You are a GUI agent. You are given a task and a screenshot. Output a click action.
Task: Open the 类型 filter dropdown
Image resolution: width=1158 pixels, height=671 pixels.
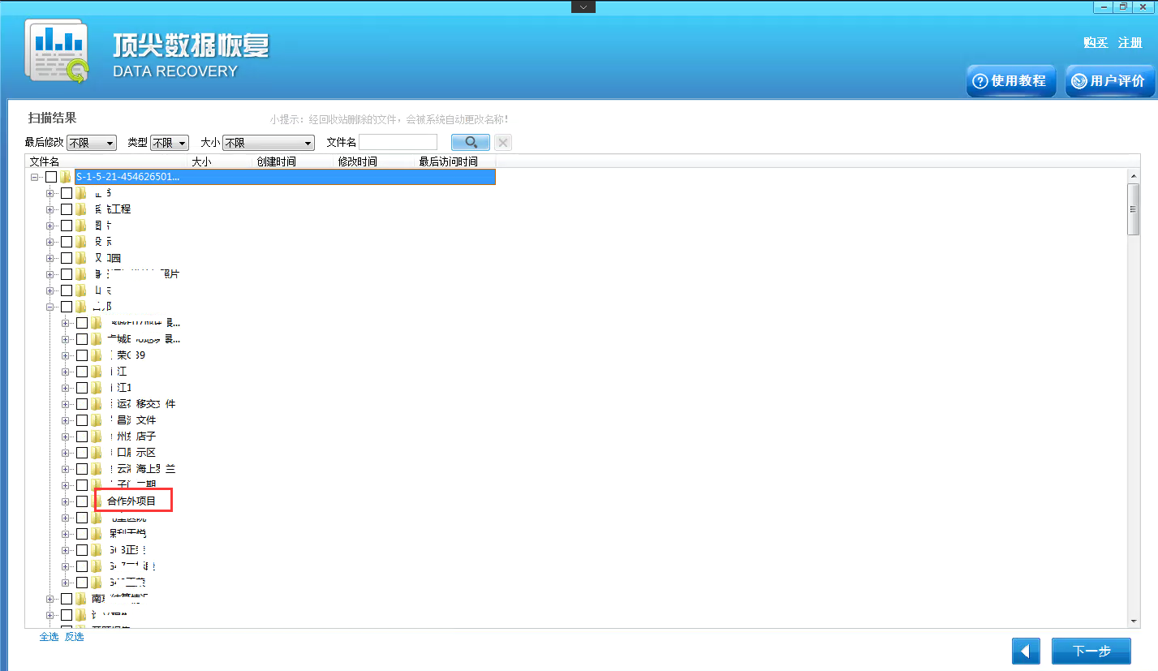coord(169,143)
